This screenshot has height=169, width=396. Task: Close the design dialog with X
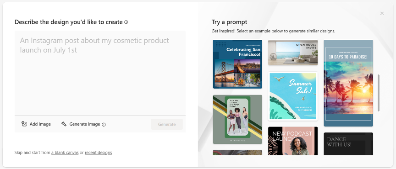tap(382, 13)
